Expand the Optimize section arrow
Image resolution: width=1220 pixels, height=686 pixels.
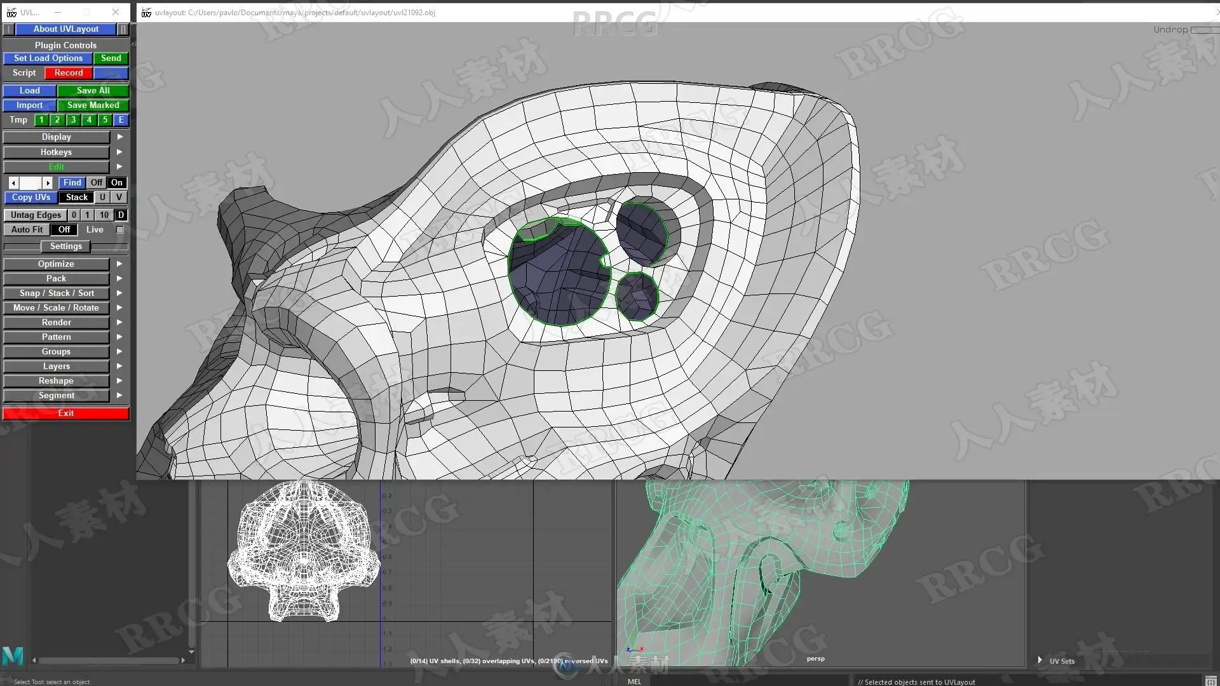point(119,264)
